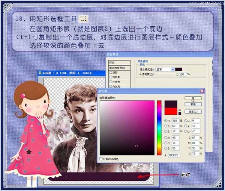Click the 选取叠加颜色 label text

[x=108, y=98]
